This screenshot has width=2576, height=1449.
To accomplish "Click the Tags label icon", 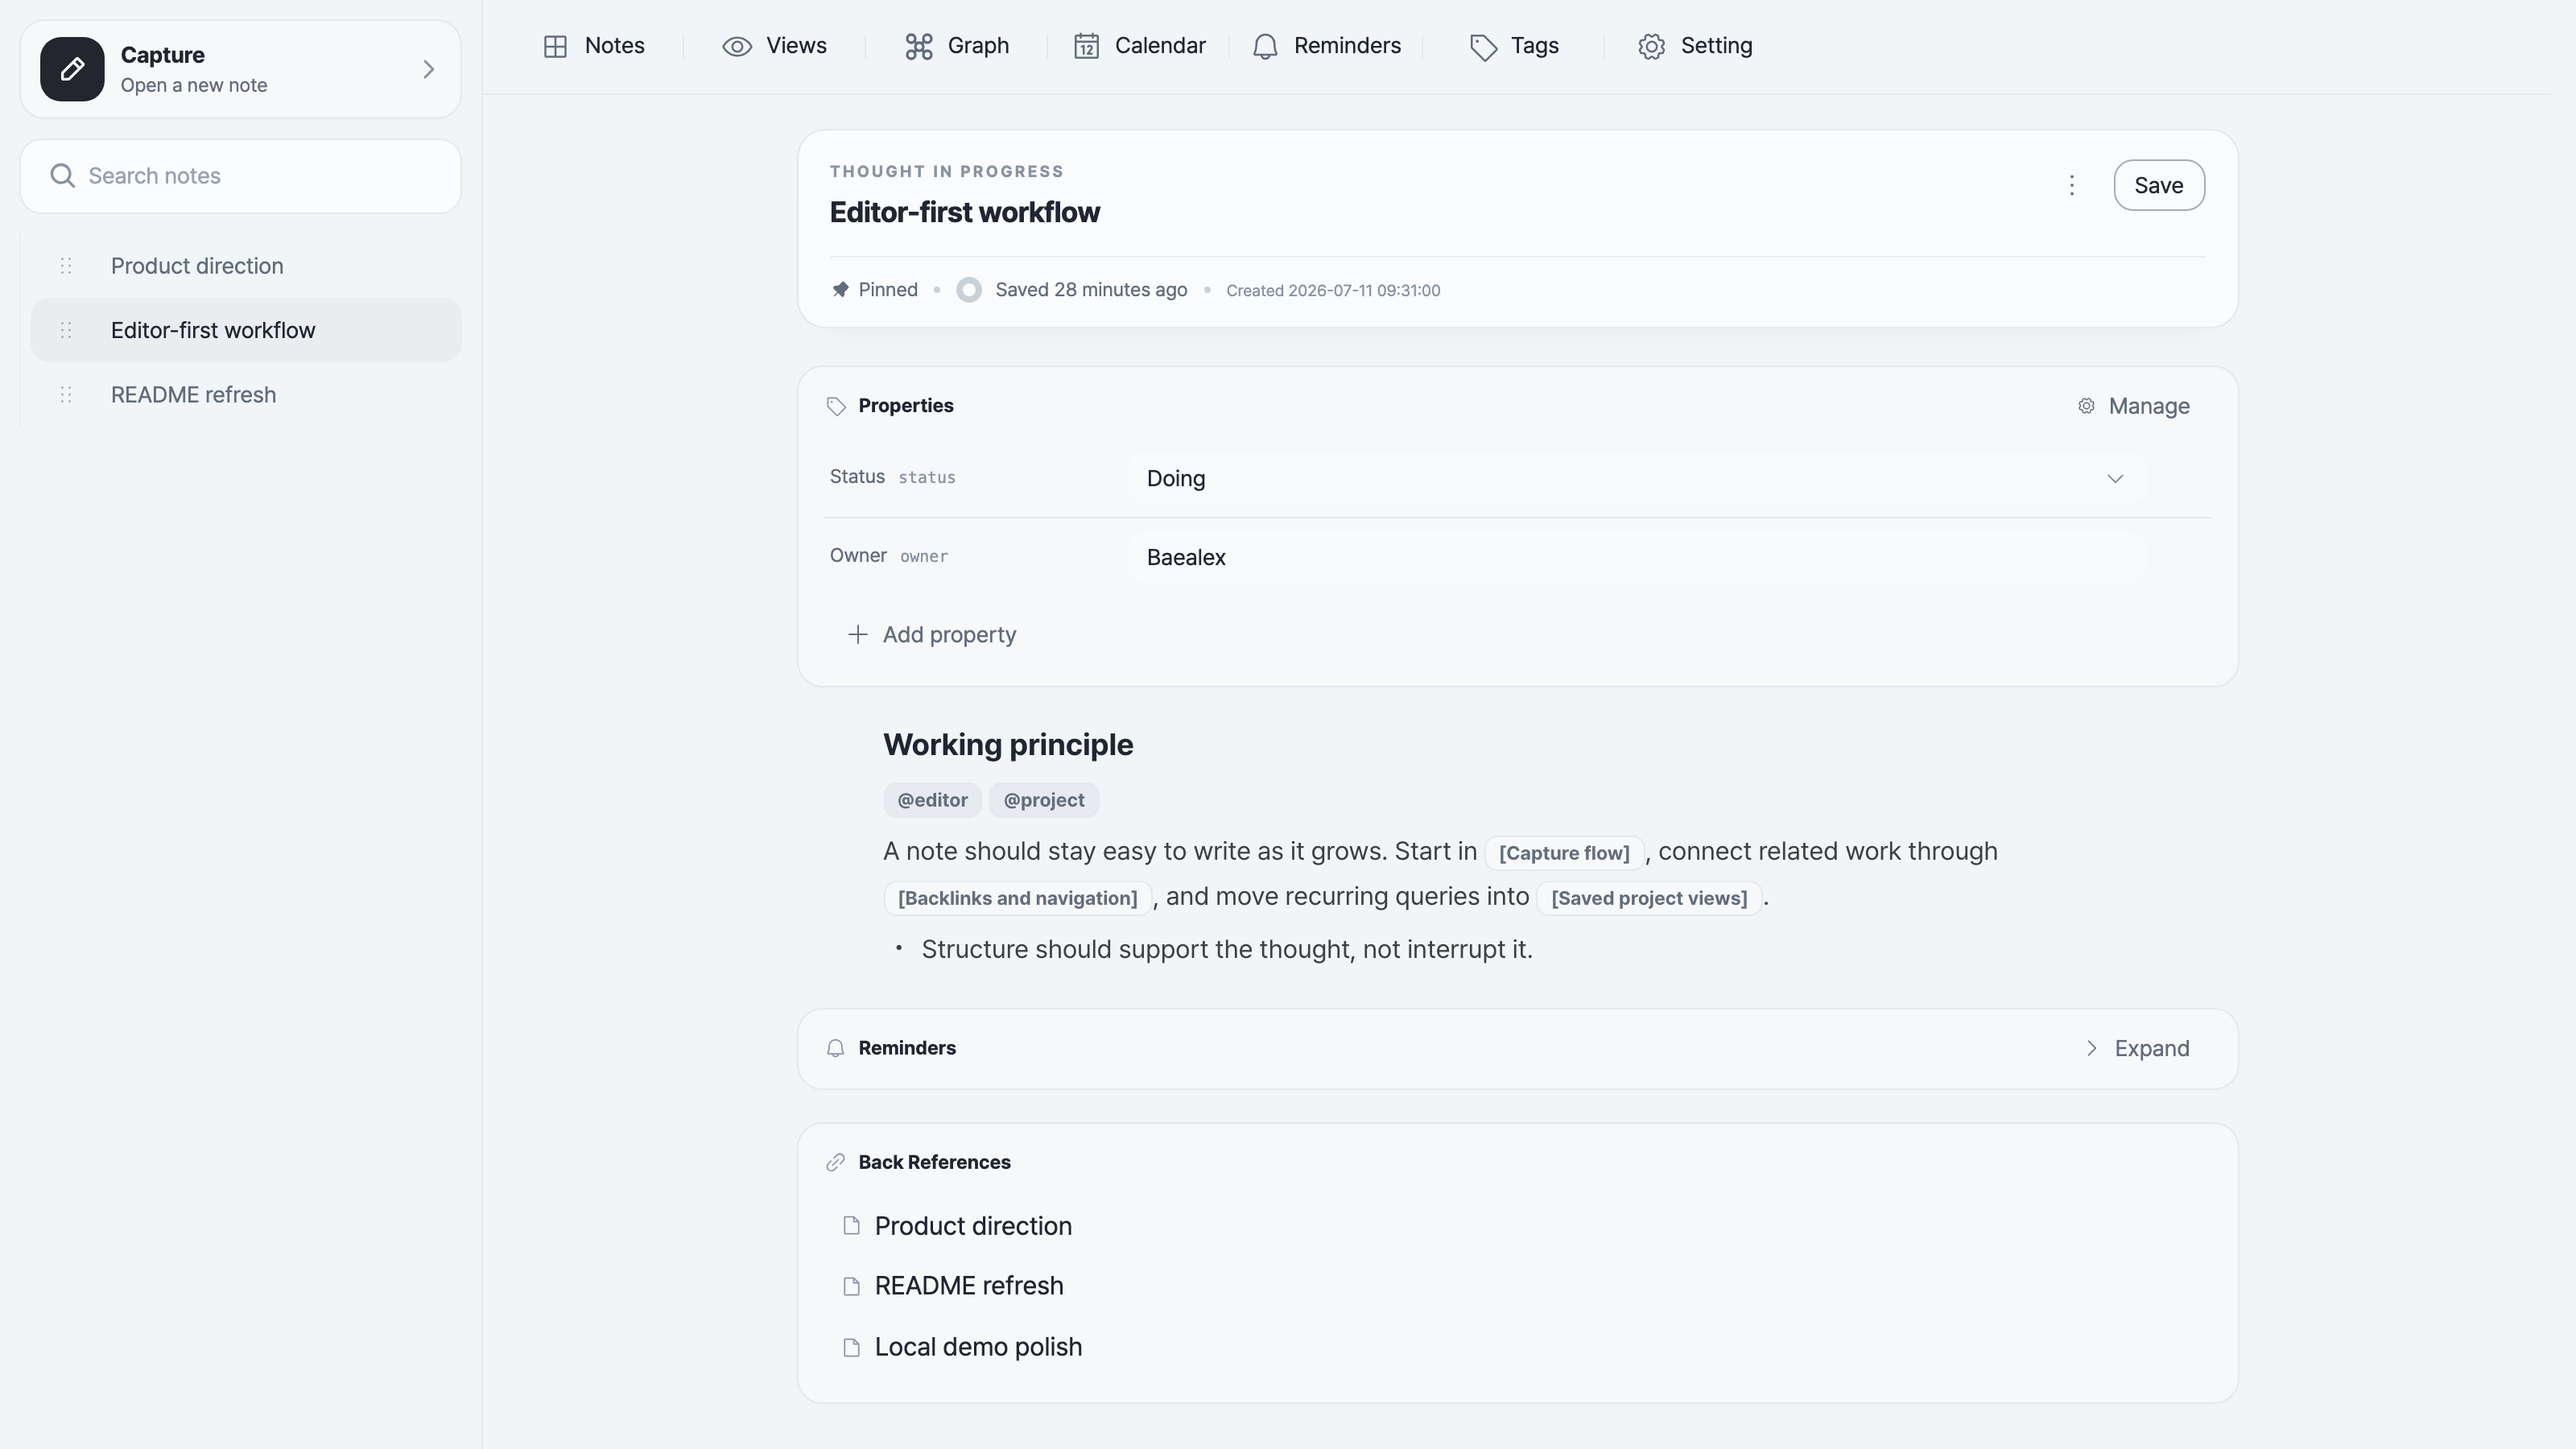I will point(1483,47).
